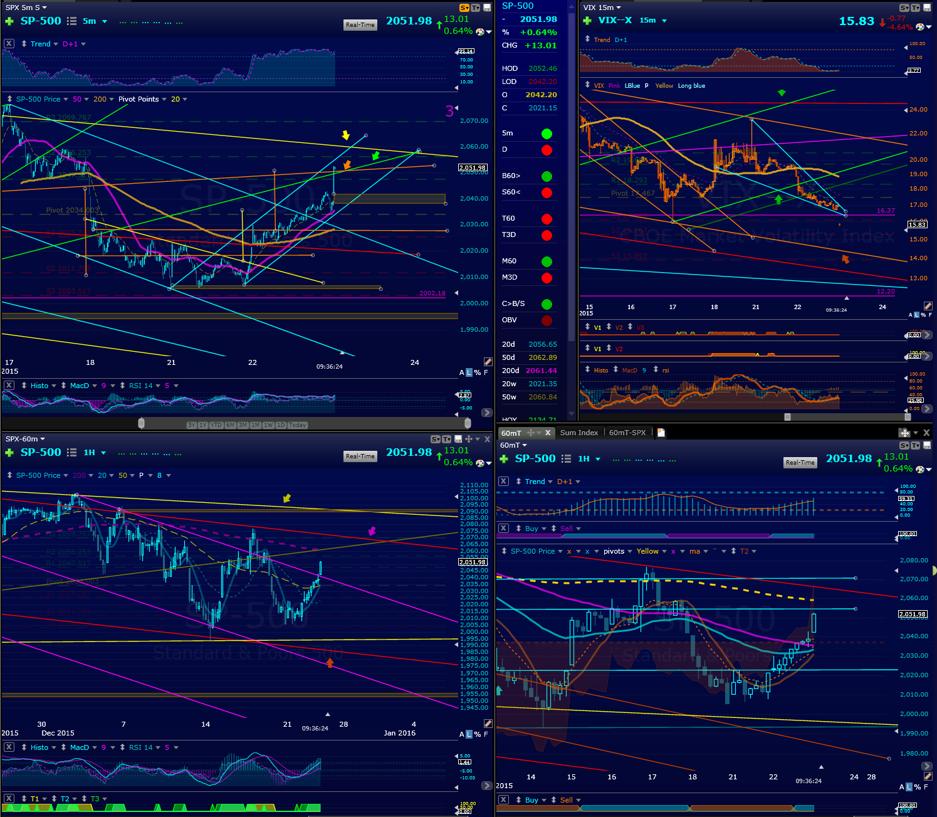Click SP-500 symbol name in SPX 5m chart
Viewport: 937px width, 817px height.
pyautogui.click(x=41, y=21)
